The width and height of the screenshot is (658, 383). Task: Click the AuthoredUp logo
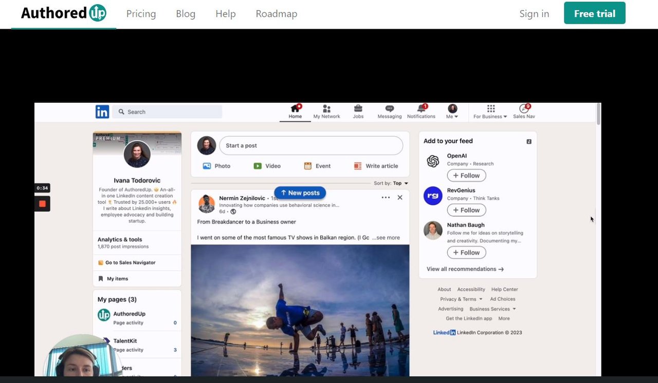[x=64, y=13]
